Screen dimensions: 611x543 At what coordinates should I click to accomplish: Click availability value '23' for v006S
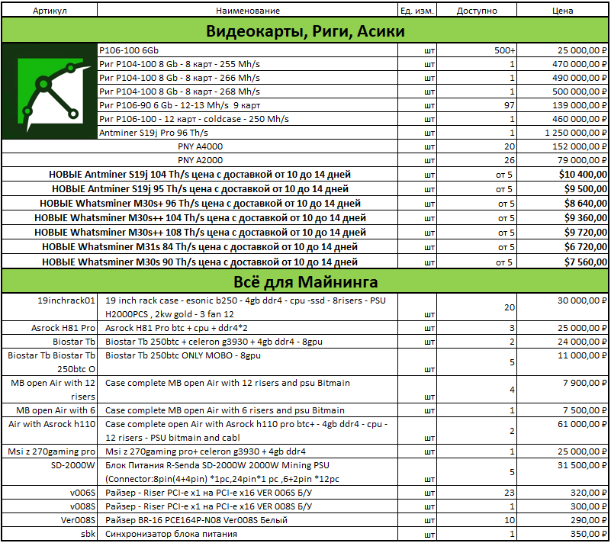pyautogui.click(x=510, y=493)
